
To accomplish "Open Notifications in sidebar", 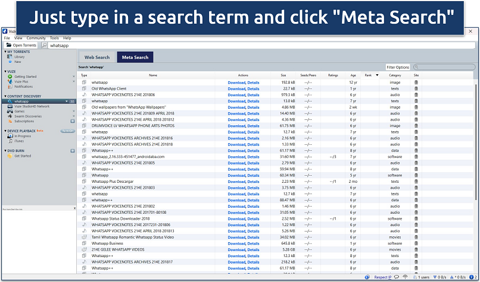I will (x=23, y=87).
